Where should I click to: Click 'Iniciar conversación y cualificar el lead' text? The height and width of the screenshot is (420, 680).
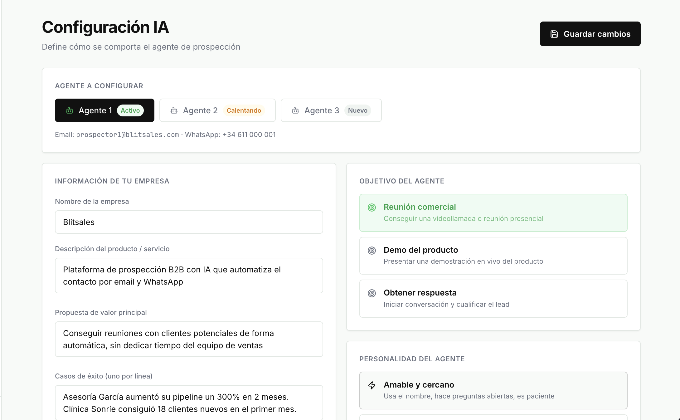pyautogui.click(x=446, y=305)
